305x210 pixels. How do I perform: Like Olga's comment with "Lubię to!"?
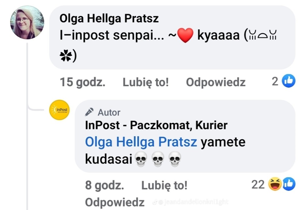(146, 82)
